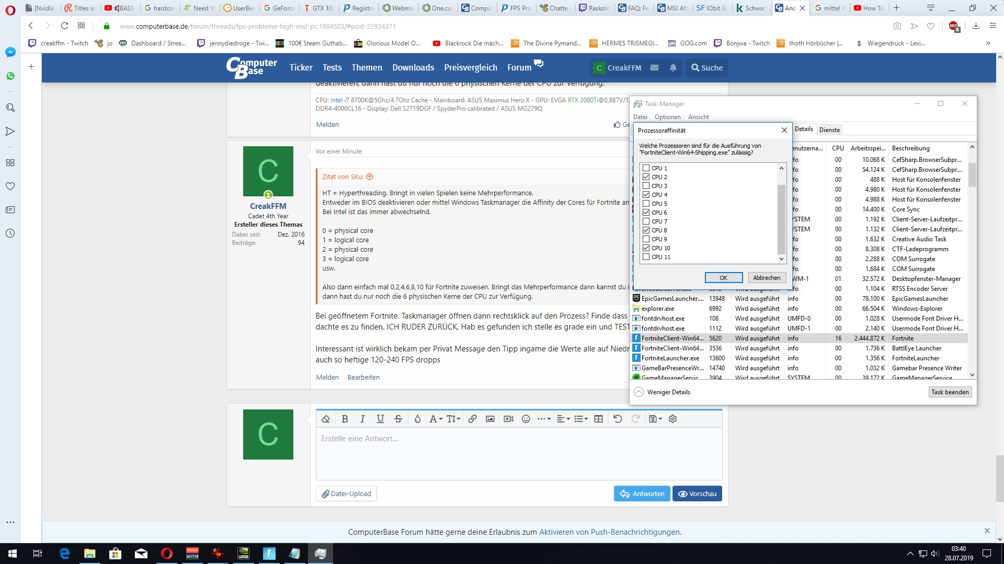Open the notifications bell in the forum header
The image size is (1004, 564).
[673, 67]
